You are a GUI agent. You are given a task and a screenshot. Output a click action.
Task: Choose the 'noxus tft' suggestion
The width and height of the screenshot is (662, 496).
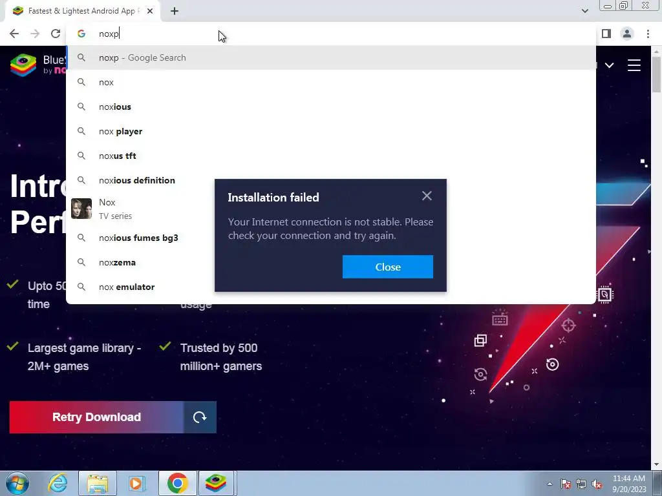(331, 156)
